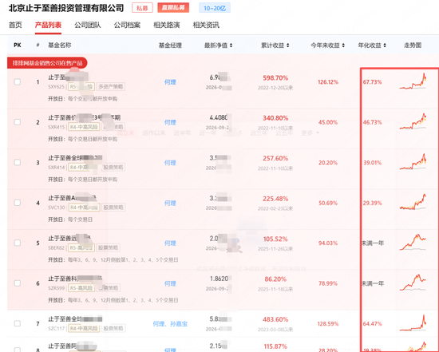The width and height of the screenshot is (439, 352).
Task: Click cumulative return 86.20%
Action: click(x=275, y=279)
